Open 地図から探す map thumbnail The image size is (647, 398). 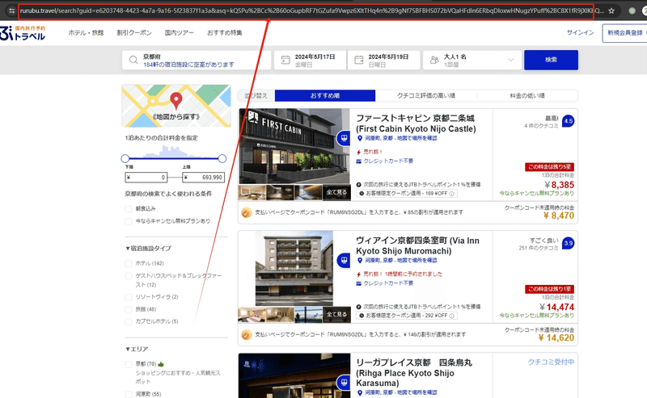pos(176,106)
